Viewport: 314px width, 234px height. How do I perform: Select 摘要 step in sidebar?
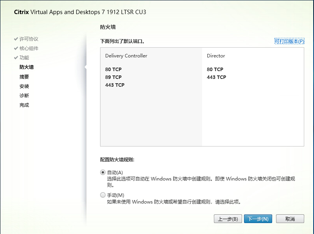point(24,77)
